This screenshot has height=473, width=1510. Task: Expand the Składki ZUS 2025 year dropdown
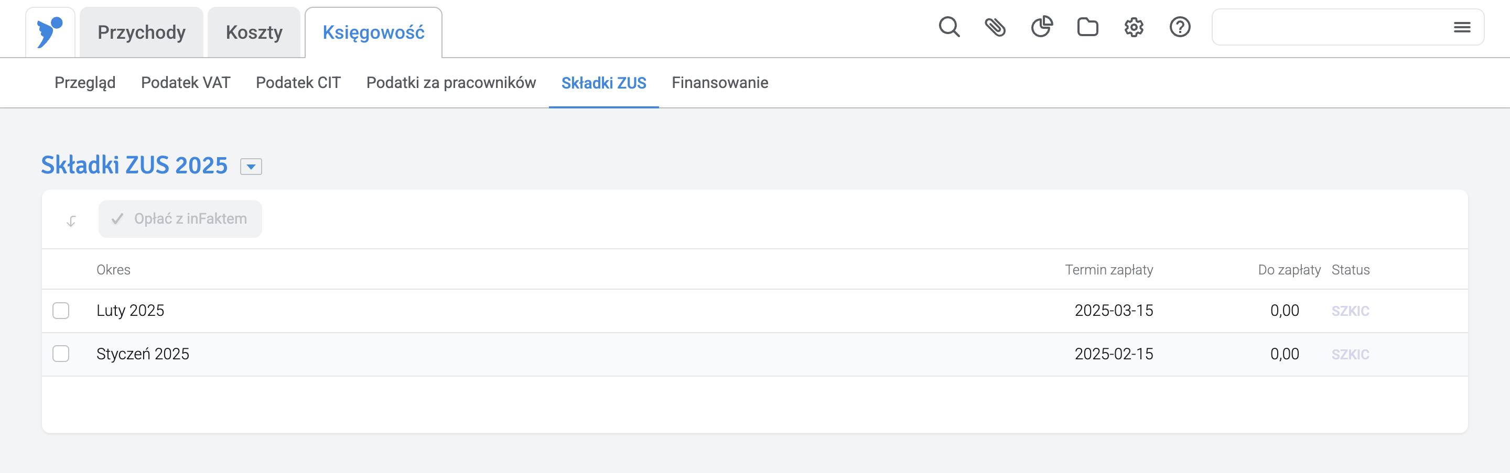pos(251,167)
